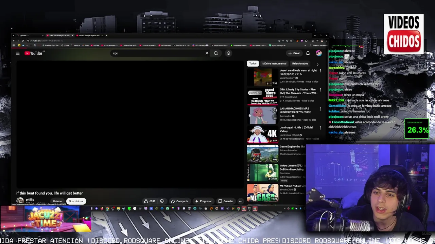Open the browser downloads icon
Screen dimensions: 435x244
(313, 41)
